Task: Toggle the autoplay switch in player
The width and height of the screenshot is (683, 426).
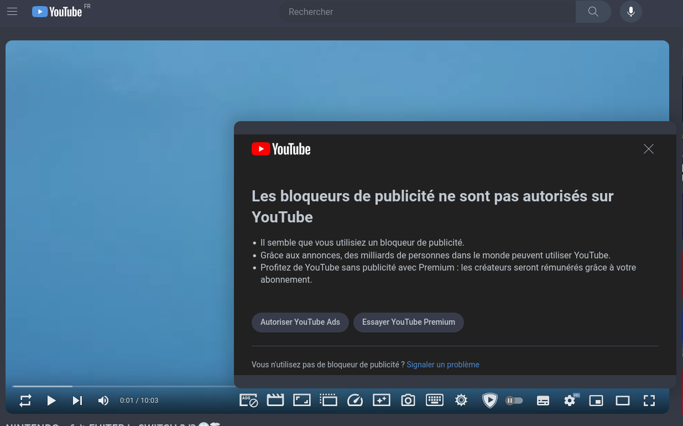Action: pos(514,401)
